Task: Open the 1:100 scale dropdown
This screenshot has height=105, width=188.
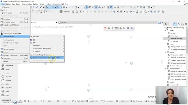Action: (x=70, y=101)
